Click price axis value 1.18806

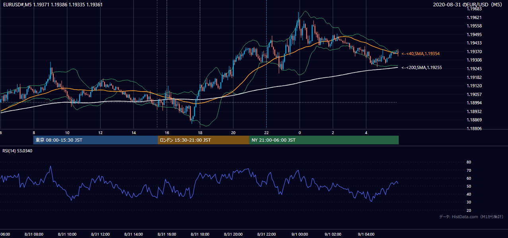474,129
